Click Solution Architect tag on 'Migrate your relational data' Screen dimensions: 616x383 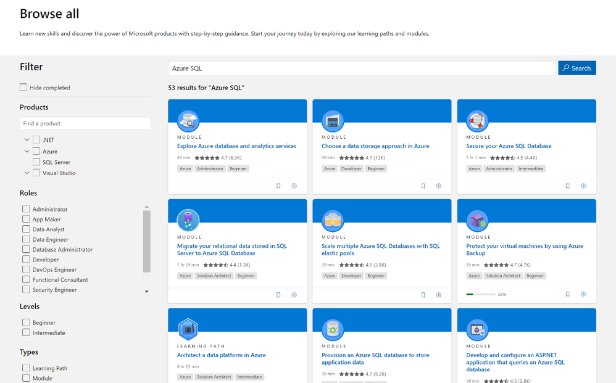click(x=214, y=276)
